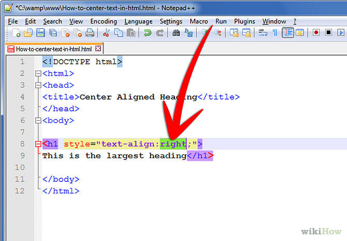Close the How-to-center-text-in-html.html tab
The height and width of the screenshot is (241, 347).
98,48
